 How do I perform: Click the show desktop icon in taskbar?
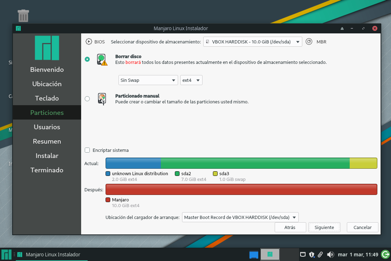pos(254,255)
